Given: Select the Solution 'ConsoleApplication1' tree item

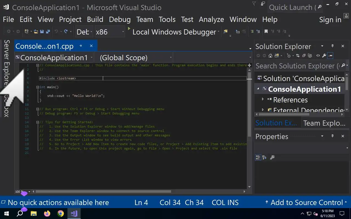Looking at the screenshot, I should (x=301, y=79).
